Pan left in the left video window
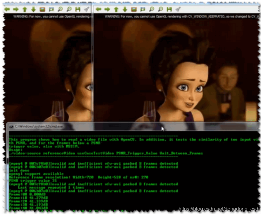 7,10
